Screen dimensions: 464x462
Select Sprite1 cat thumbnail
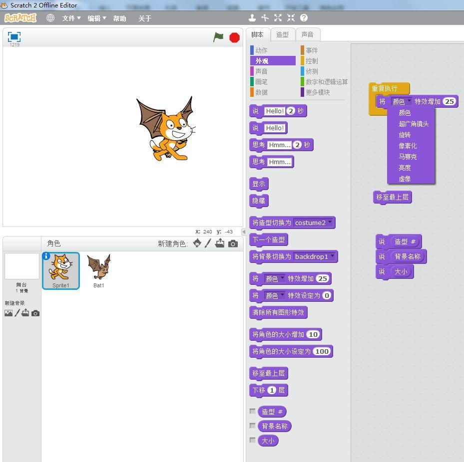coord(61,271)
